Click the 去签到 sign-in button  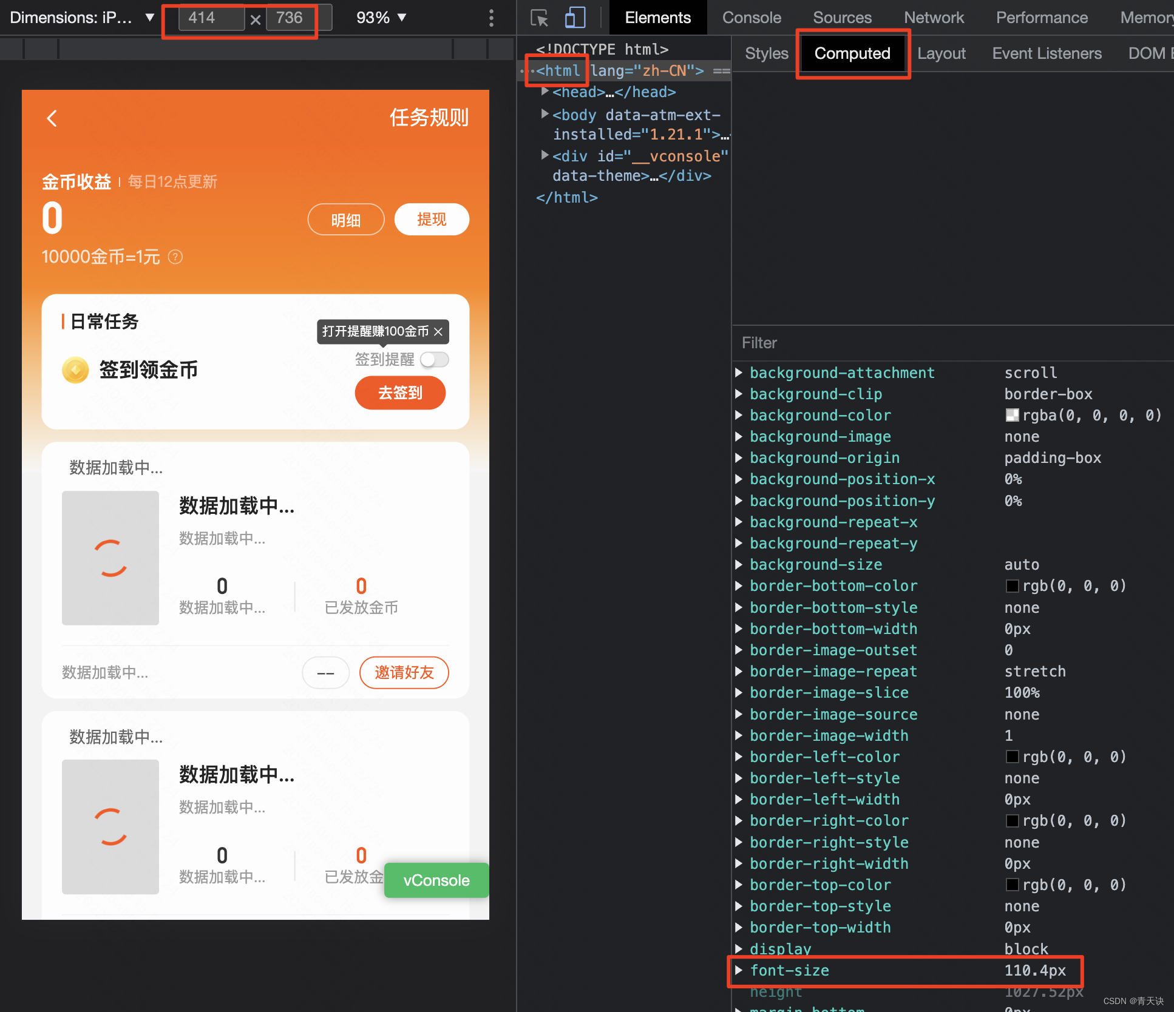[x=400, y=393]
